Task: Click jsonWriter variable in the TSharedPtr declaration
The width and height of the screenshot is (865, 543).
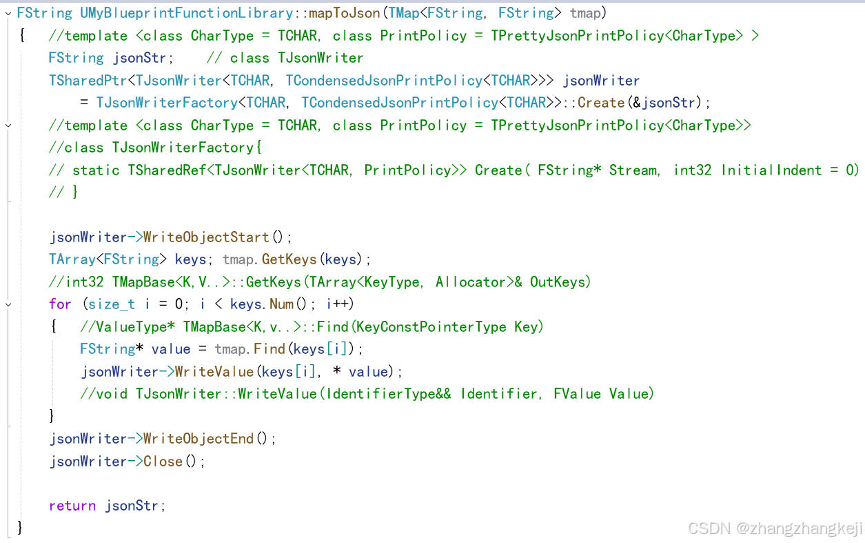Action: [x=602, y=80]
